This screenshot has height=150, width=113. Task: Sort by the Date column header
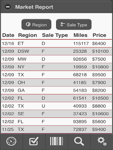[x=8, y=35]
